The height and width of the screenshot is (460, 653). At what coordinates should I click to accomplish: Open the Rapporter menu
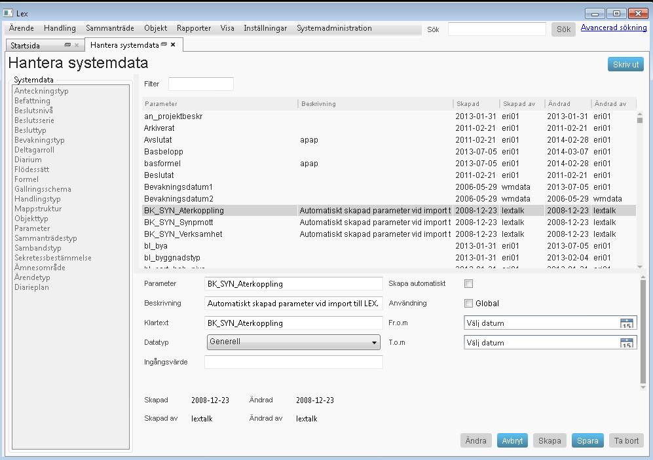(x=194, y=28)
